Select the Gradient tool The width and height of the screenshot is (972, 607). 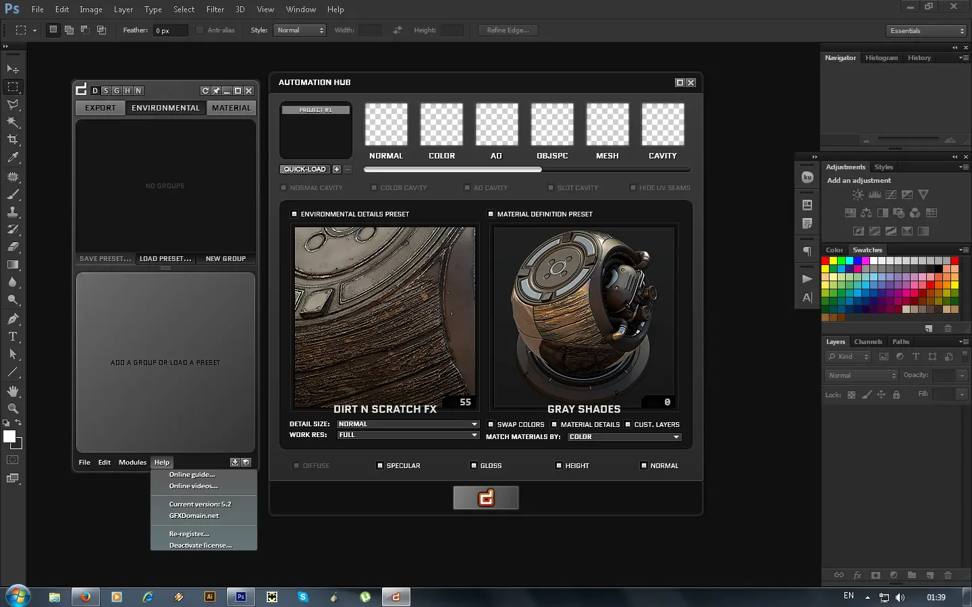[x=13, y=264]
